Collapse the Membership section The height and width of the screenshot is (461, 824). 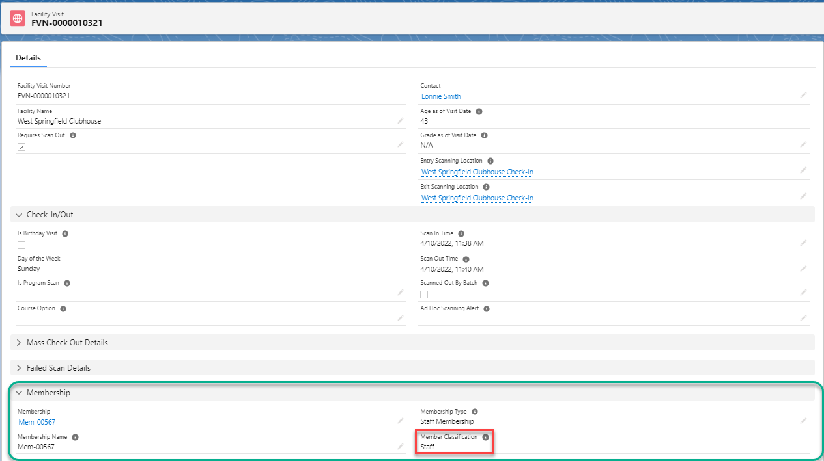tap(20, 393)
